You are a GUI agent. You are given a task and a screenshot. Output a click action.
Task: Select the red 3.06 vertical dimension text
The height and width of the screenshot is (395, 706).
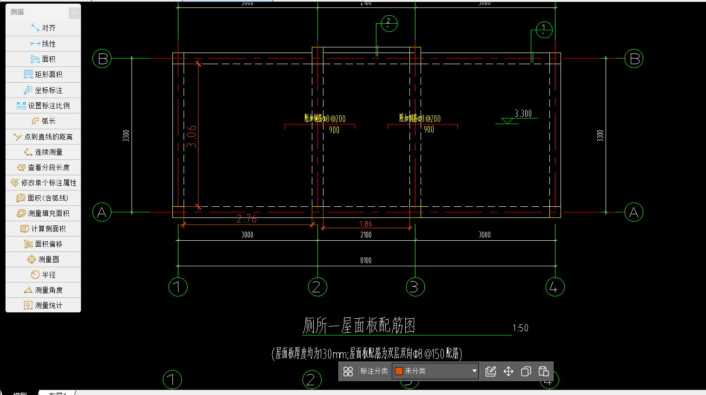coord(191,137)
